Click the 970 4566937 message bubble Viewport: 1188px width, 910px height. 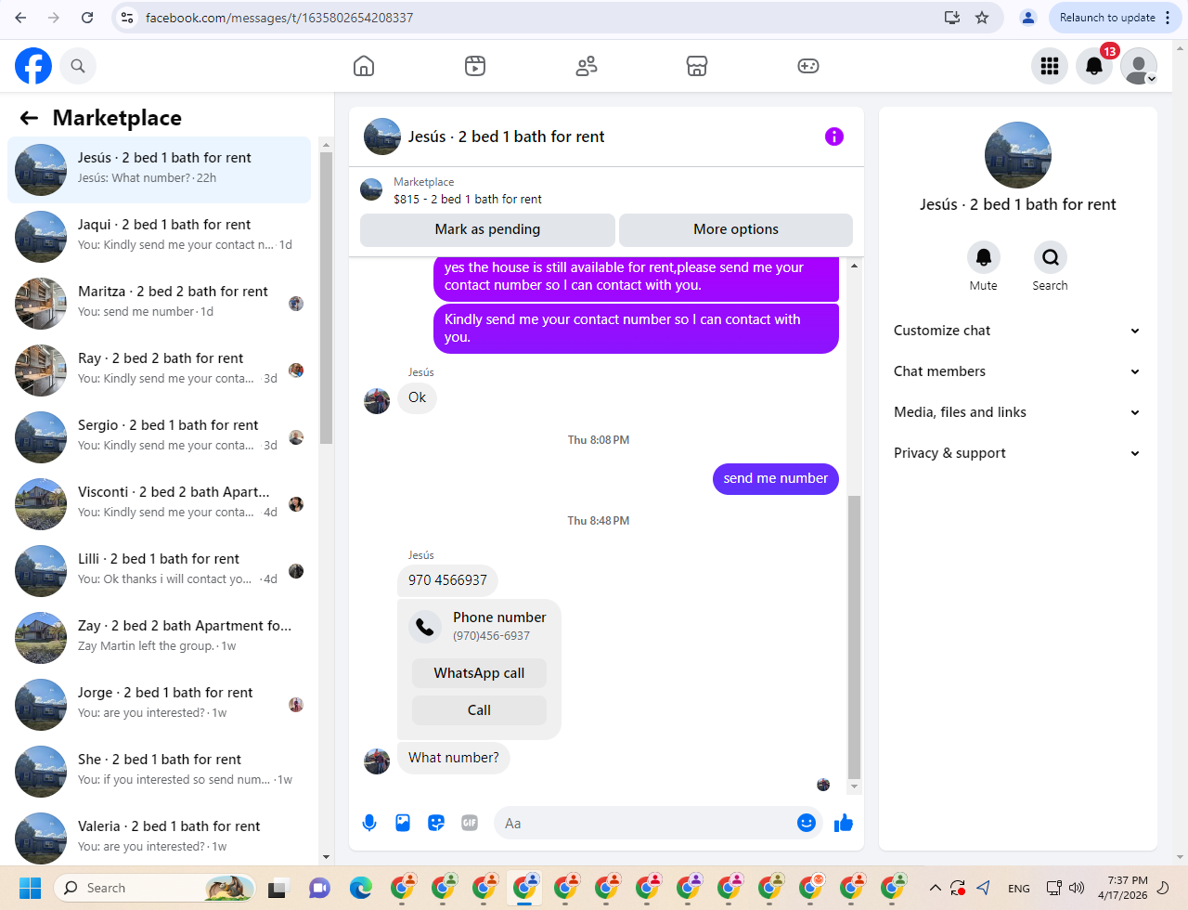click(447, 580)
